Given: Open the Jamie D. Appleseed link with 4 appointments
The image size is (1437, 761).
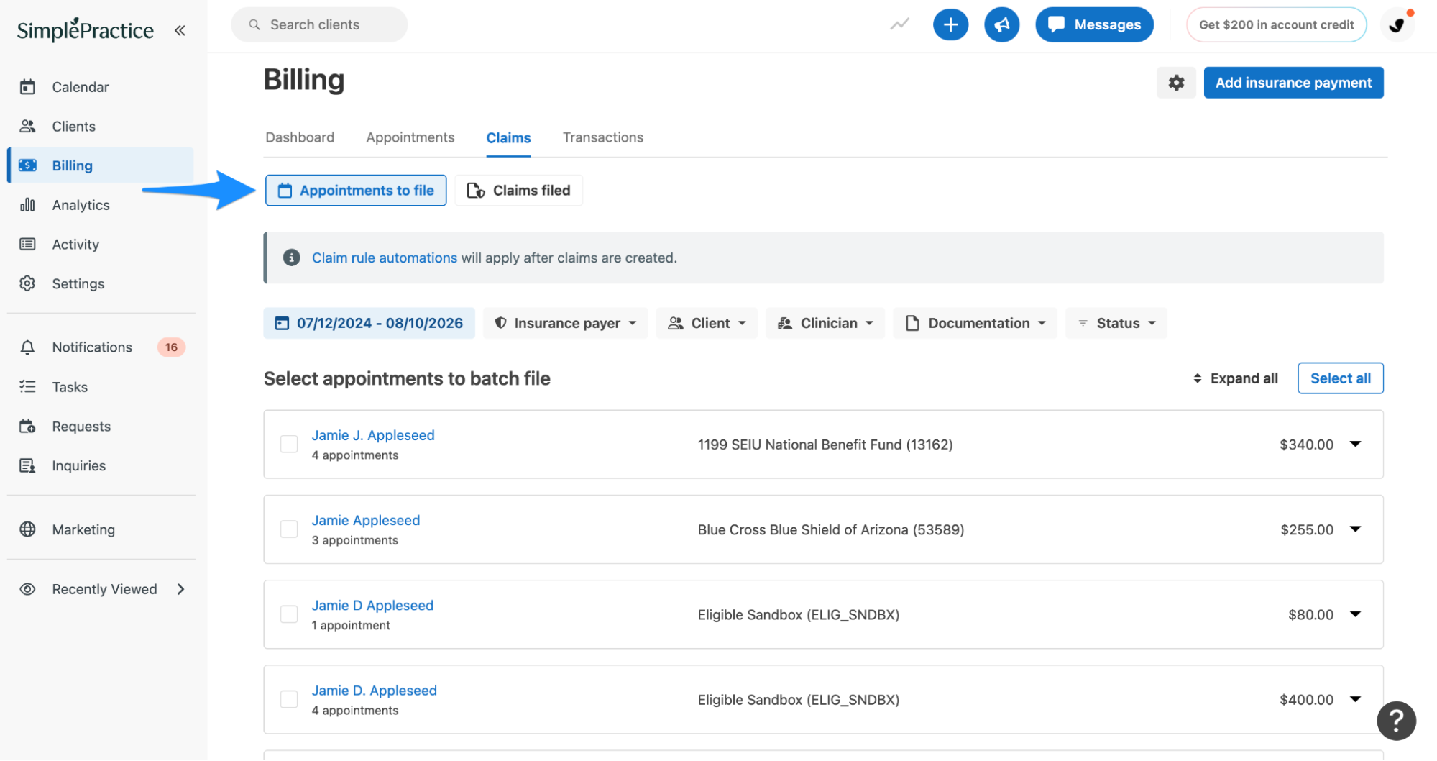Looking at the screenshot, I should [x=375, y=691].
